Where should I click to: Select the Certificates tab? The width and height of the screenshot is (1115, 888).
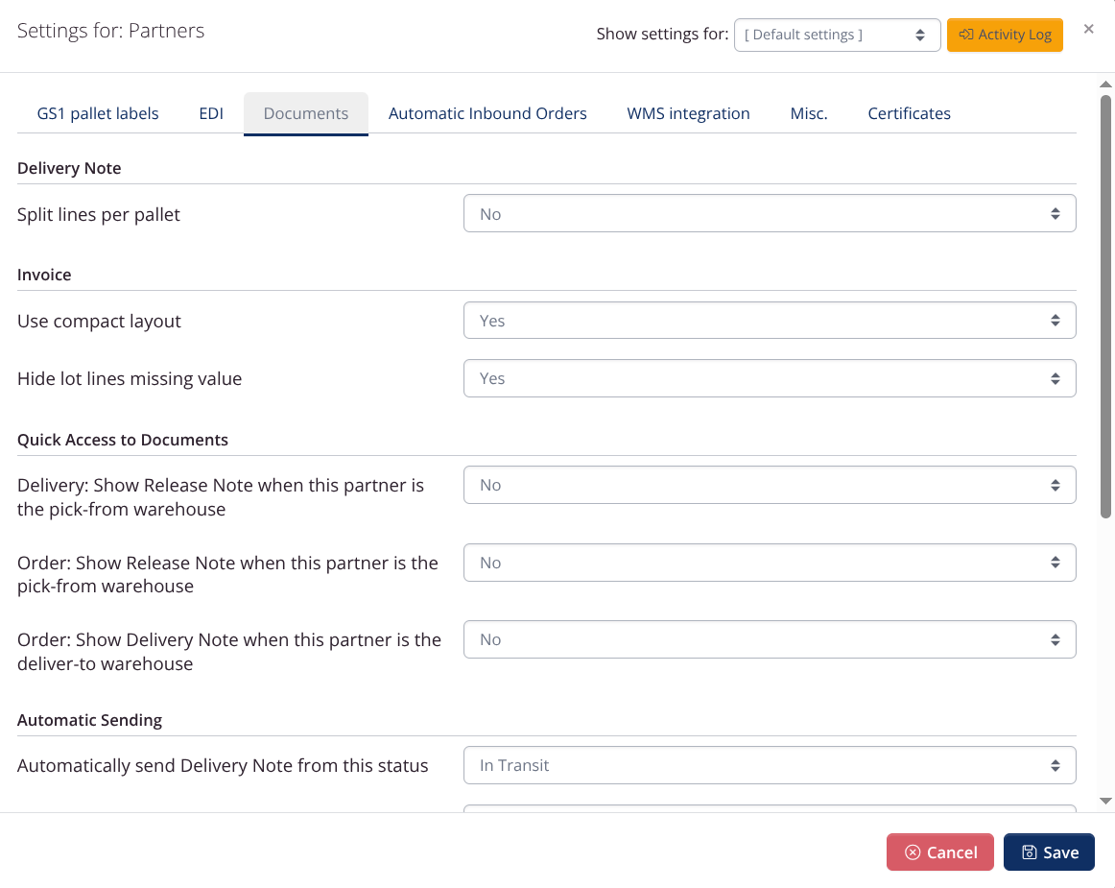pyautogui.click(x=909, y=112)
